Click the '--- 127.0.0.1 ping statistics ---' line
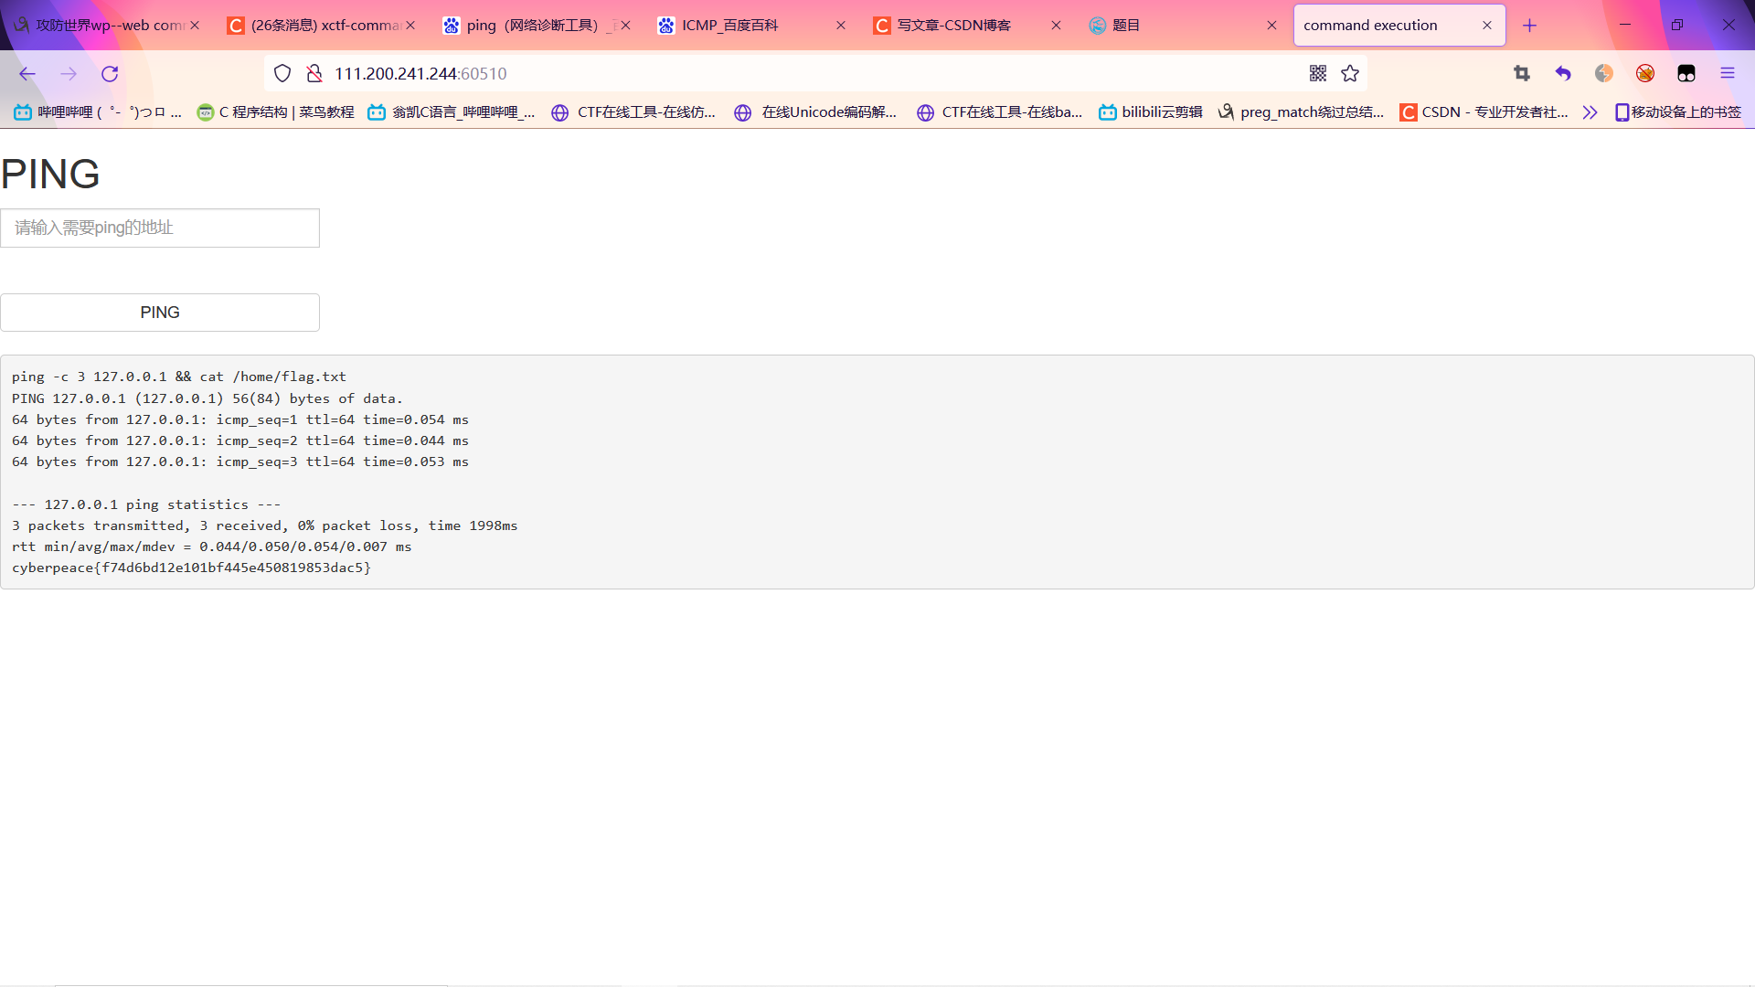The width and height of the screenshot is (1755, 987). pos(146,504)
